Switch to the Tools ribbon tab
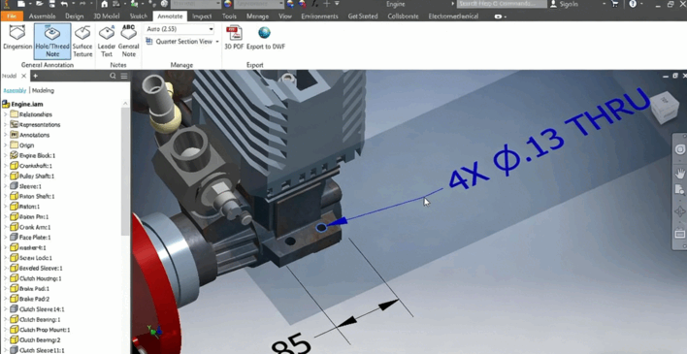This screenshot has height=354, width=687. click(229, 16)
